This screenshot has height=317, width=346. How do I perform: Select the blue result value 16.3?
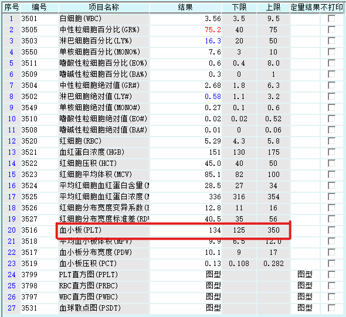point(213,41)
